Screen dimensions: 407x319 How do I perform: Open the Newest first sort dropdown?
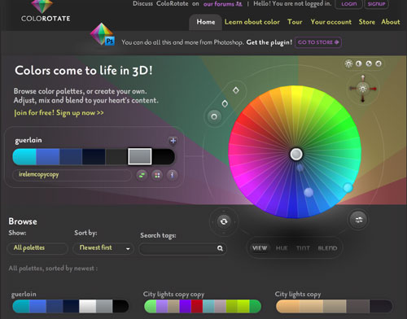(x=103, y=248)
